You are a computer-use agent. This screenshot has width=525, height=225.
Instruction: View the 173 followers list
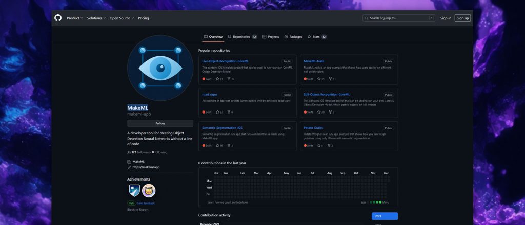[140, 152]
